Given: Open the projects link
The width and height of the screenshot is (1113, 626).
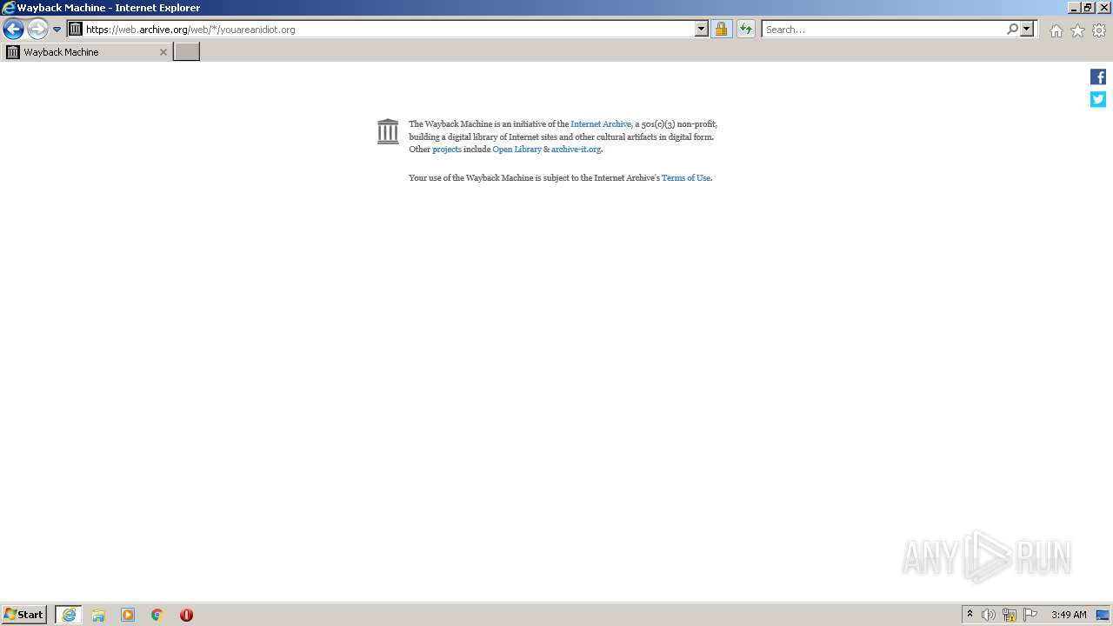Looking at the screenshot, I should [x=447, y=150].
